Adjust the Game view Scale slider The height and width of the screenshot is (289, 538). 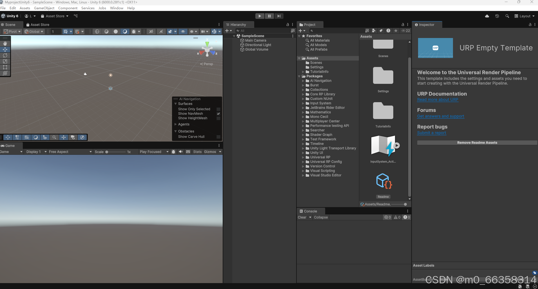coord(116,152)
